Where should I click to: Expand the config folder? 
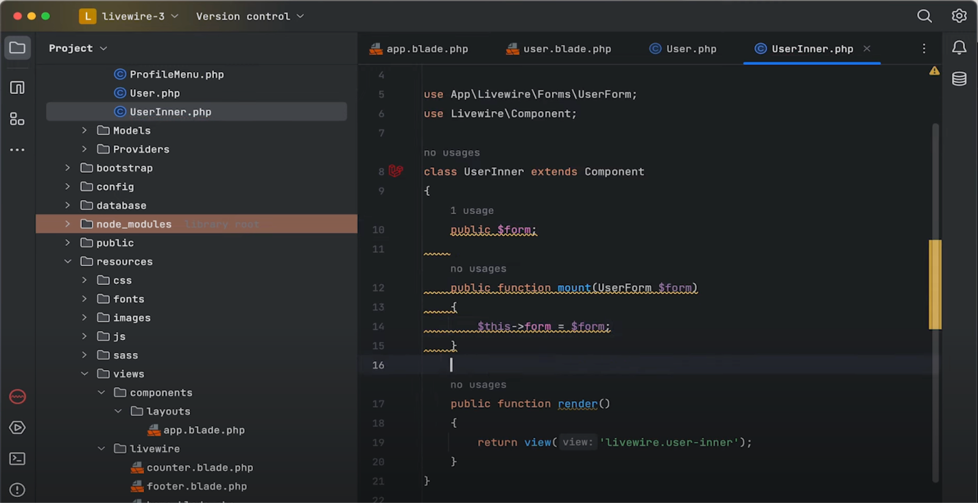click(68, 187)
